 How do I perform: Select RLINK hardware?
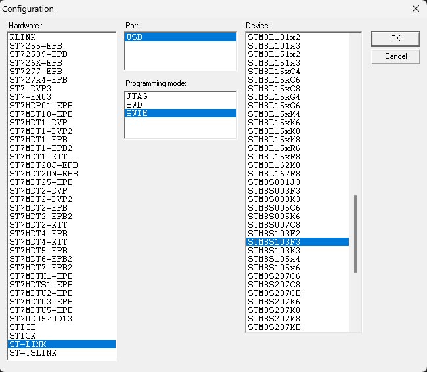tap(62, 37)
